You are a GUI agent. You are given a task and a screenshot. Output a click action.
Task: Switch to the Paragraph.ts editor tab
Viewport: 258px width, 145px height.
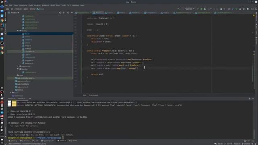pyautogui.click(x=151, y=12)
